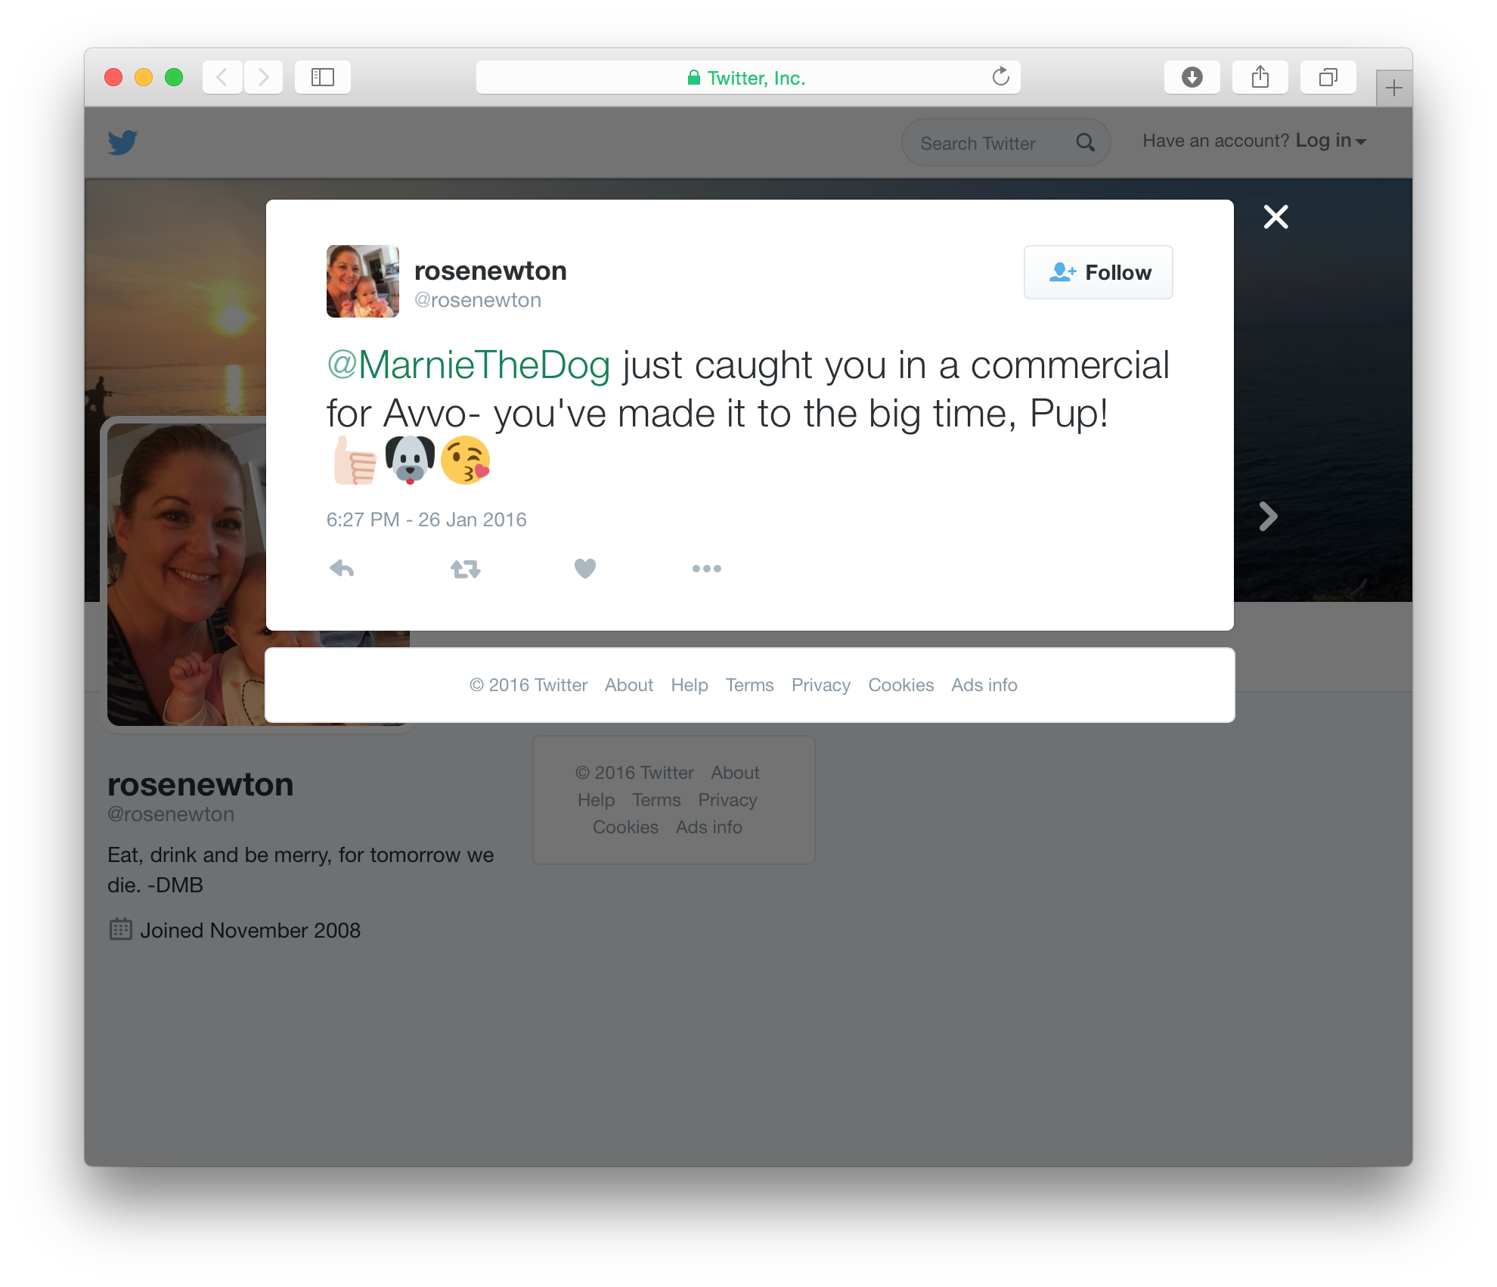
Task: Open Privacy in the popup footer
Action: (821, 685)
